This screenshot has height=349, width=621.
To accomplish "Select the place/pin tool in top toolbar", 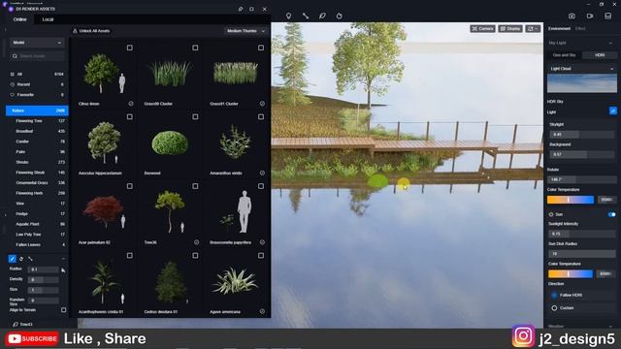I will pos(289,16).
